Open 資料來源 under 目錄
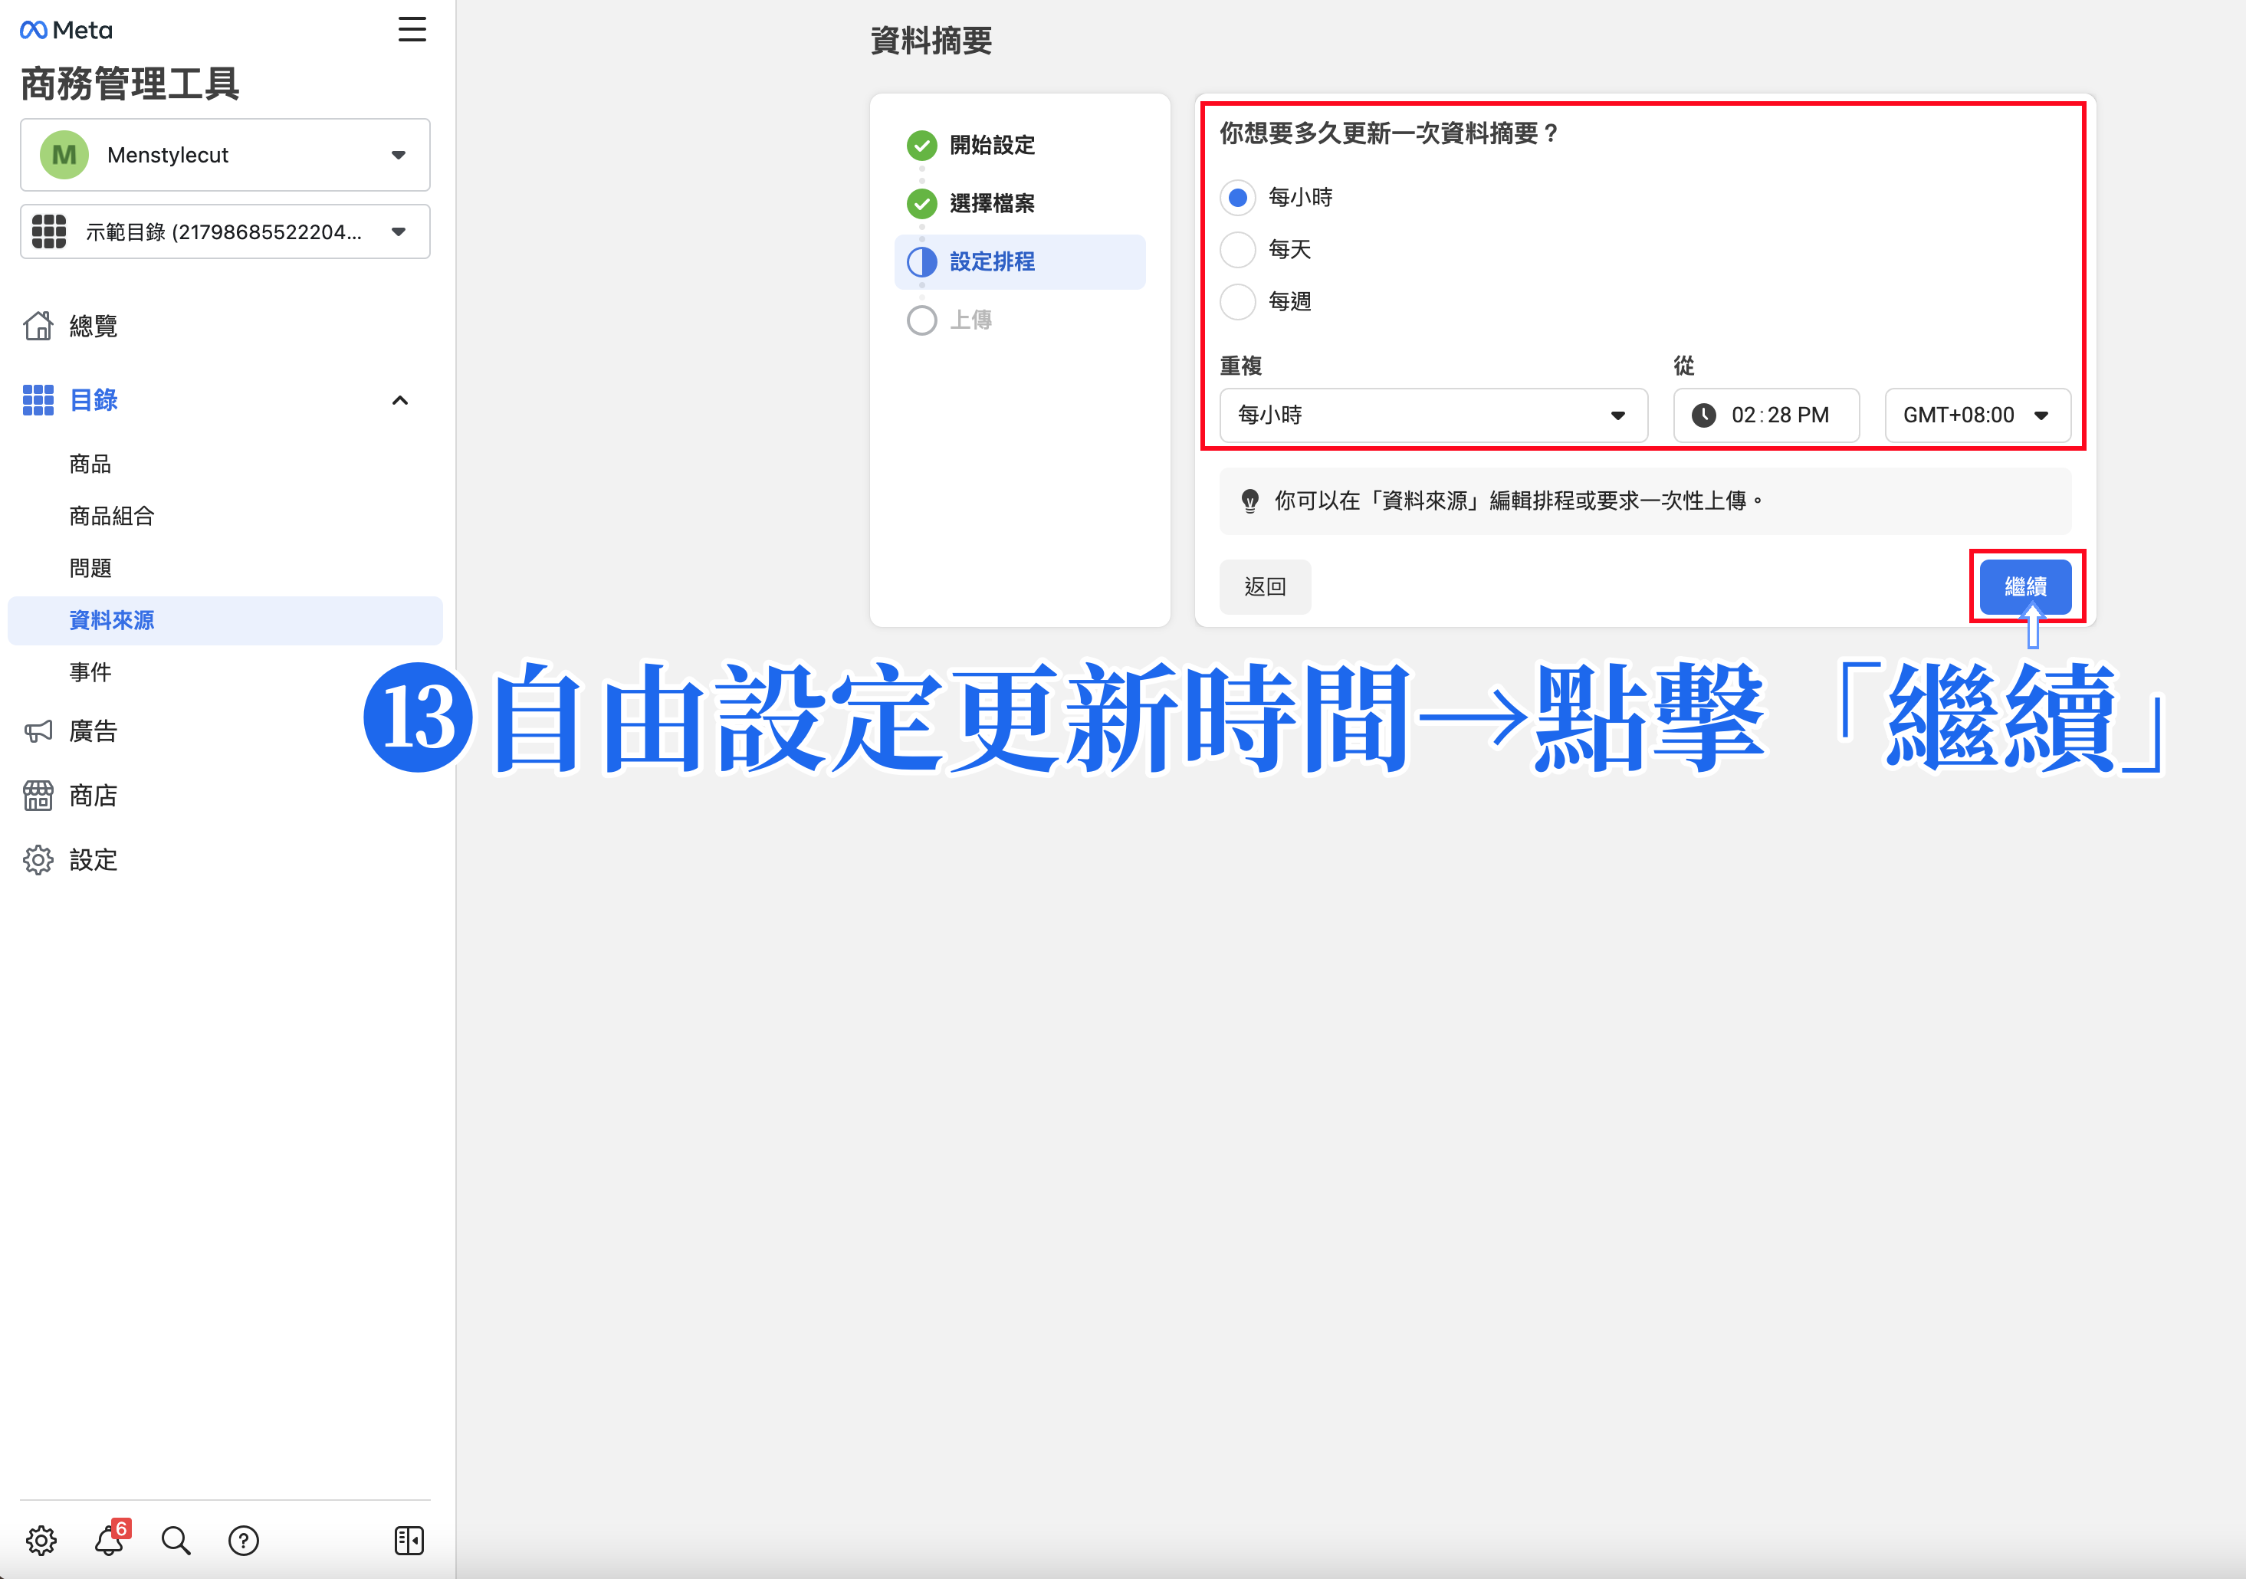Viewport: 2246px width, 1579px height. pyautogui.click(x=225, y=620)
